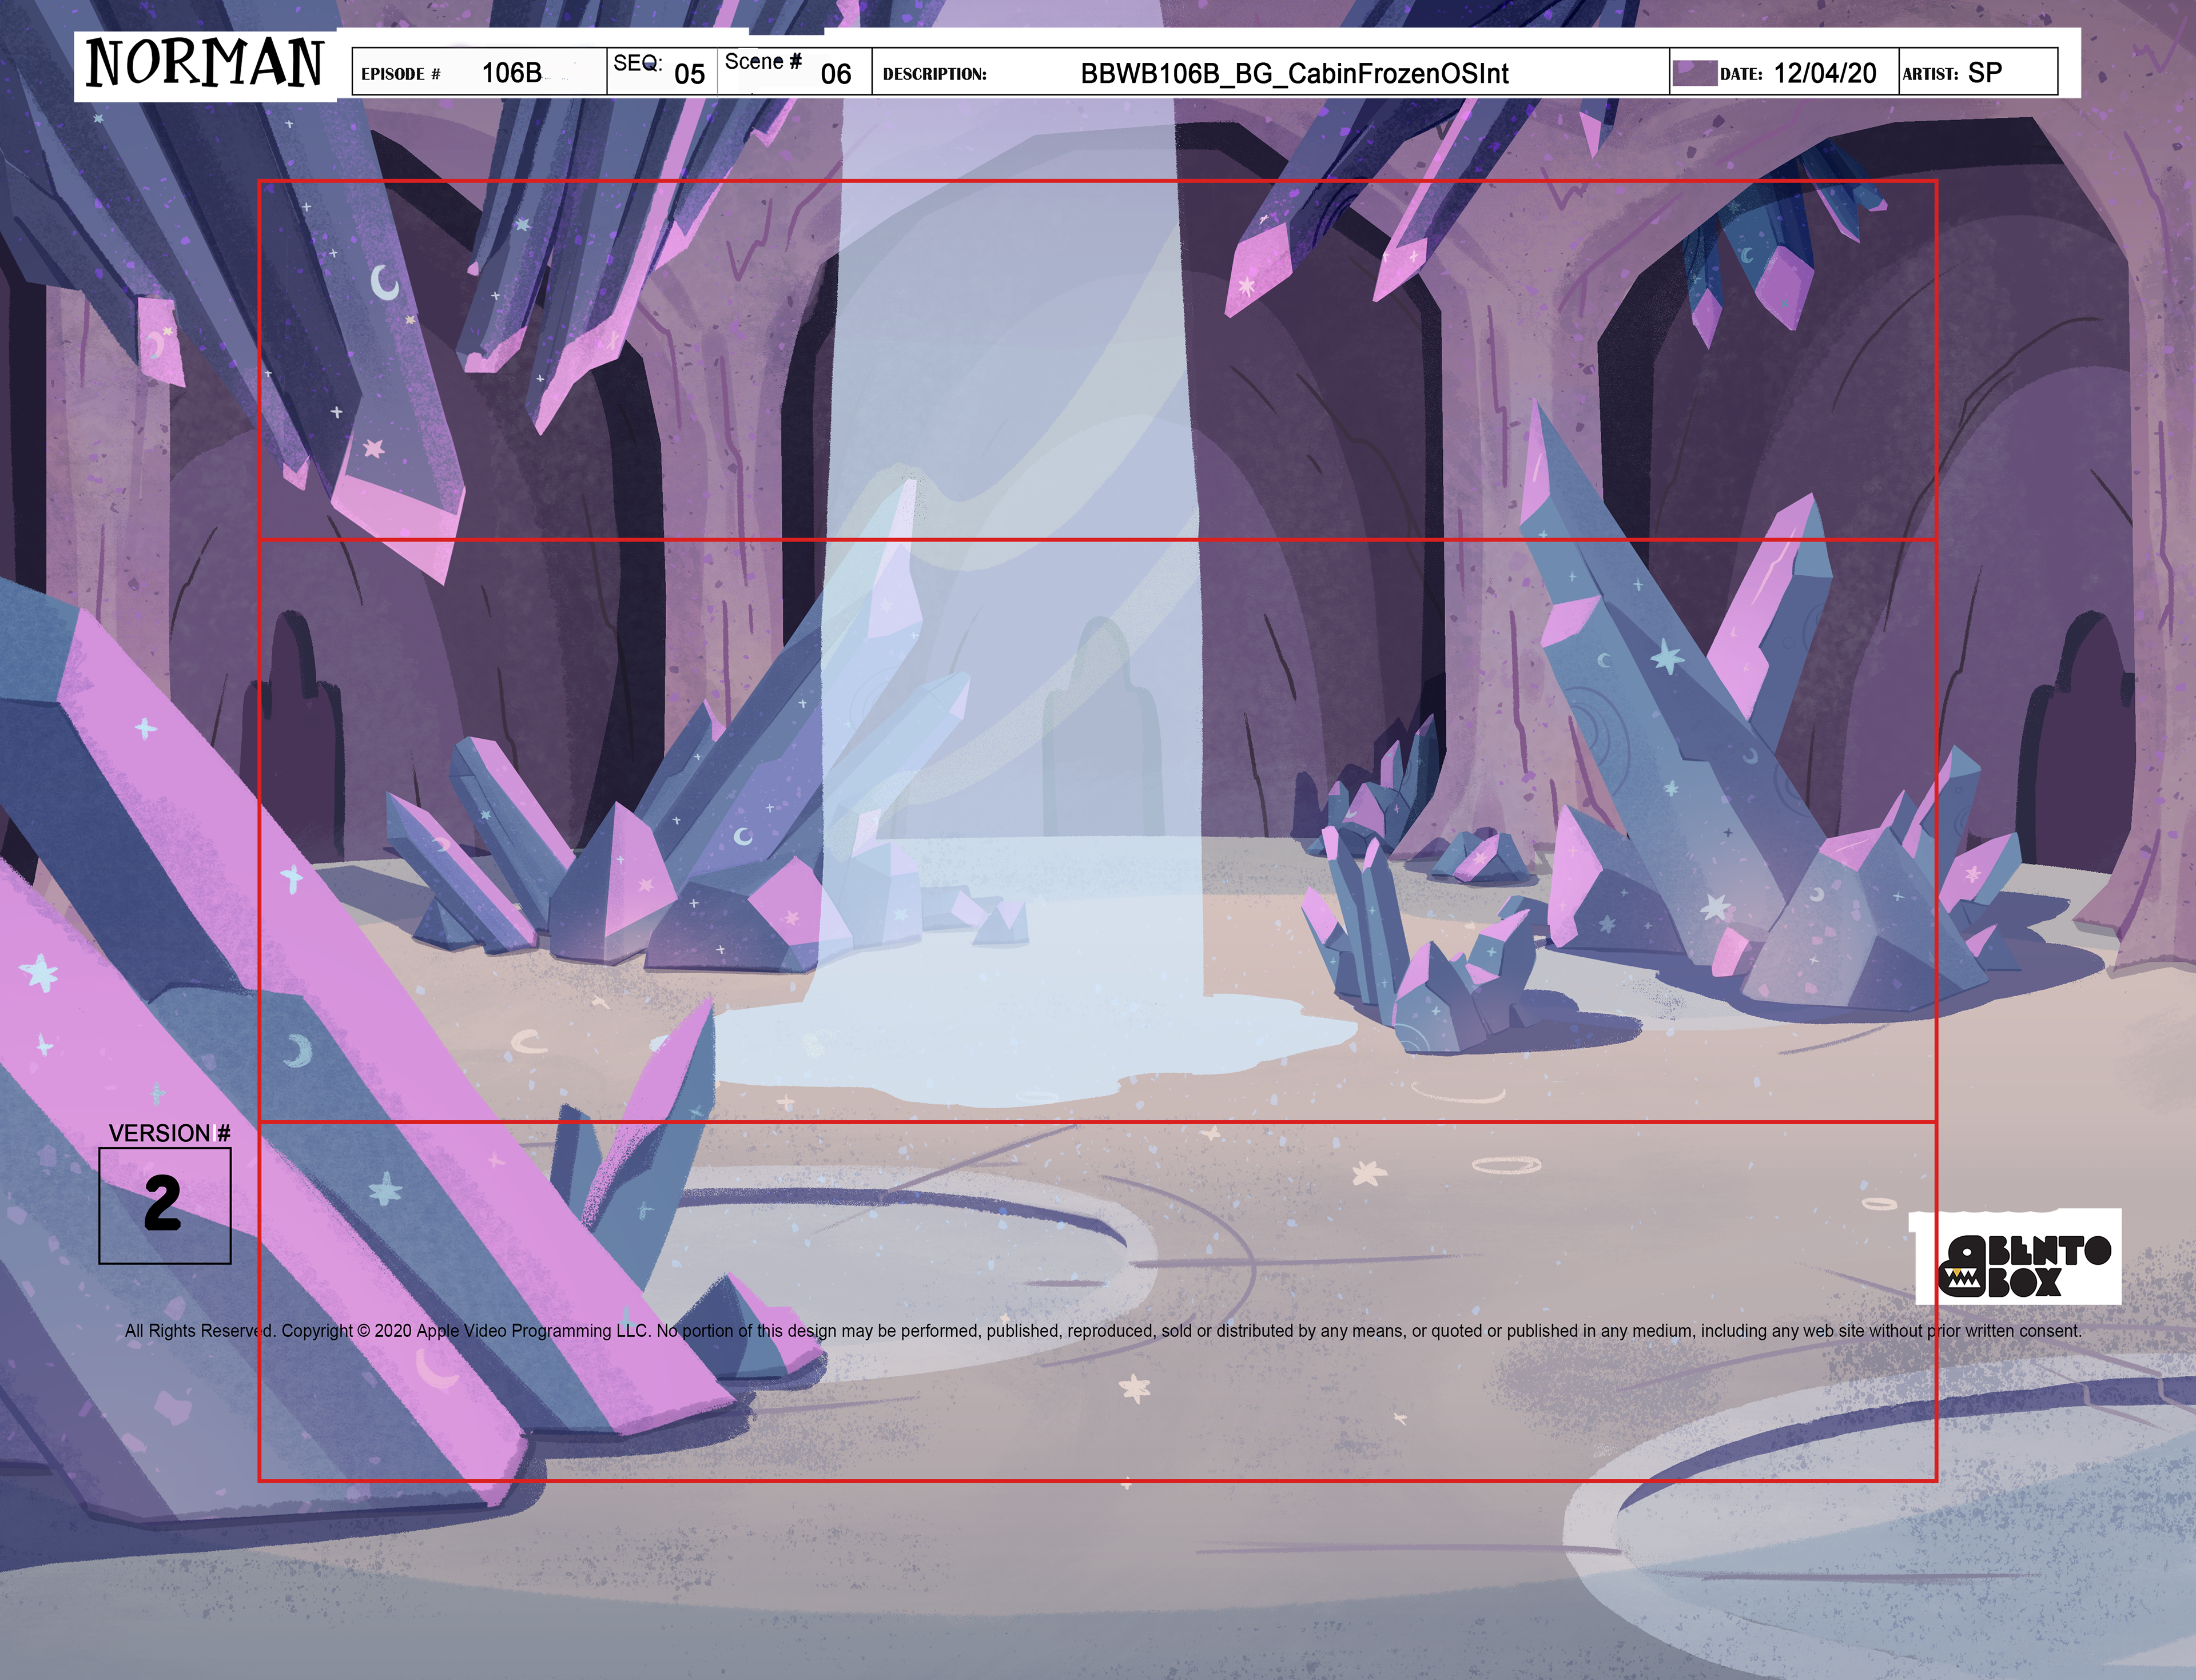Select the Scene # value 06

[x=835, y=74]
